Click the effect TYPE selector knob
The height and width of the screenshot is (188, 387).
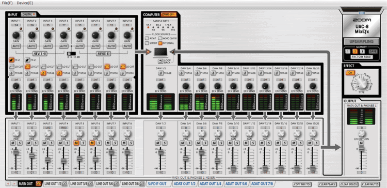click(x=362, y=84)
